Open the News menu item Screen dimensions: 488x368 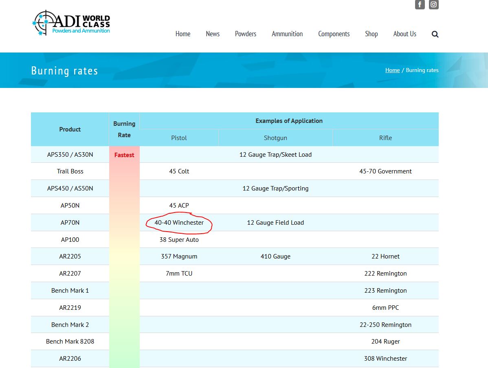tap(213, 34)
